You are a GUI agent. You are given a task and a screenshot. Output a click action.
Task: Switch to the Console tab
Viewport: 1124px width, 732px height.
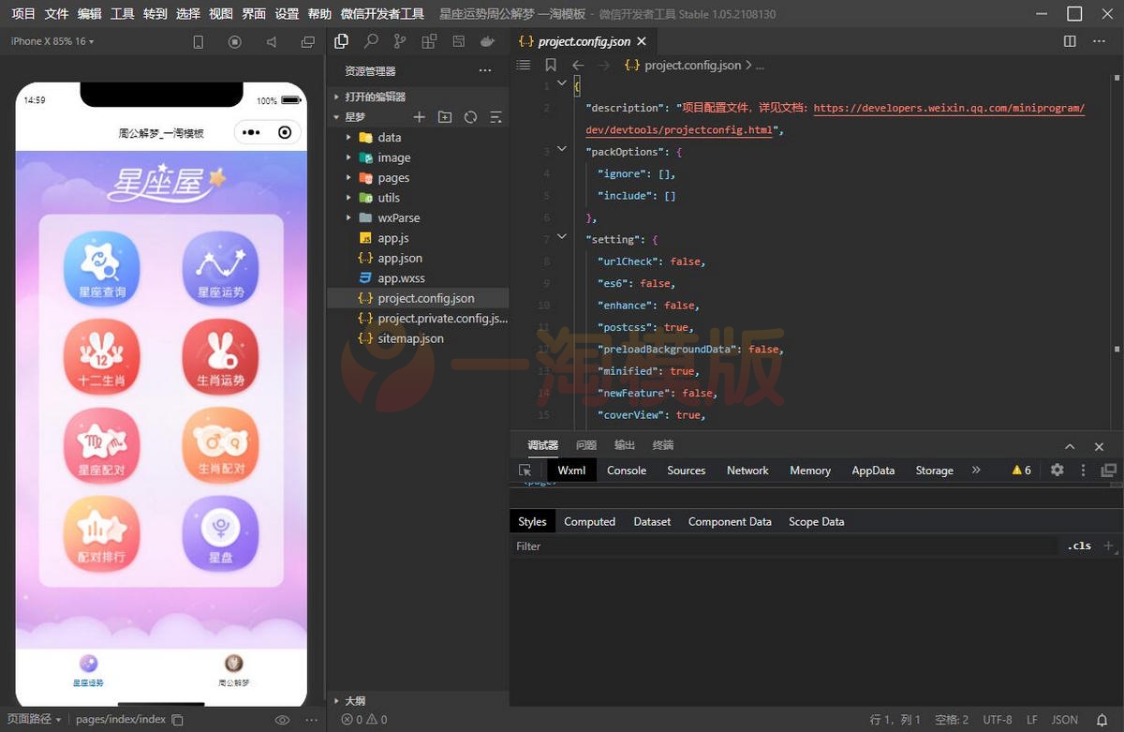(626, 471)
